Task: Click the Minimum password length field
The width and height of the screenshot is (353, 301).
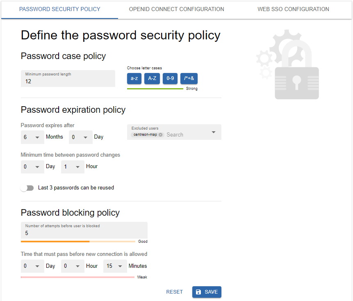Action: (x=68, y=79)
